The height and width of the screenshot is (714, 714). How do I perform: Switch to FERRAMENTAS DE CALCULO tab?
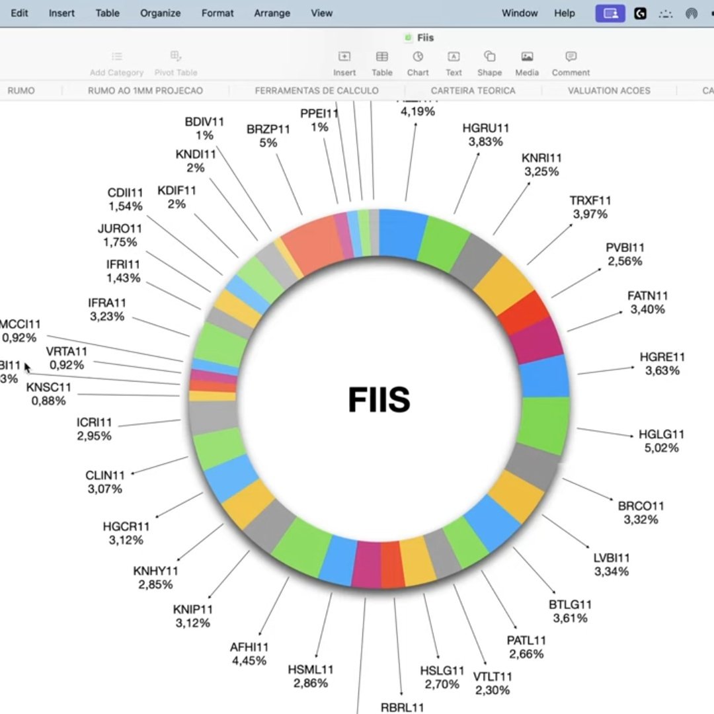coord(317,91)
